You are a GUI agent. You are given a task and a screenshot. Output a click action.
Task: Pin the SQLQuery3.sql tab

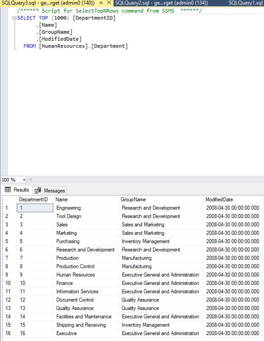coord(101,3)
